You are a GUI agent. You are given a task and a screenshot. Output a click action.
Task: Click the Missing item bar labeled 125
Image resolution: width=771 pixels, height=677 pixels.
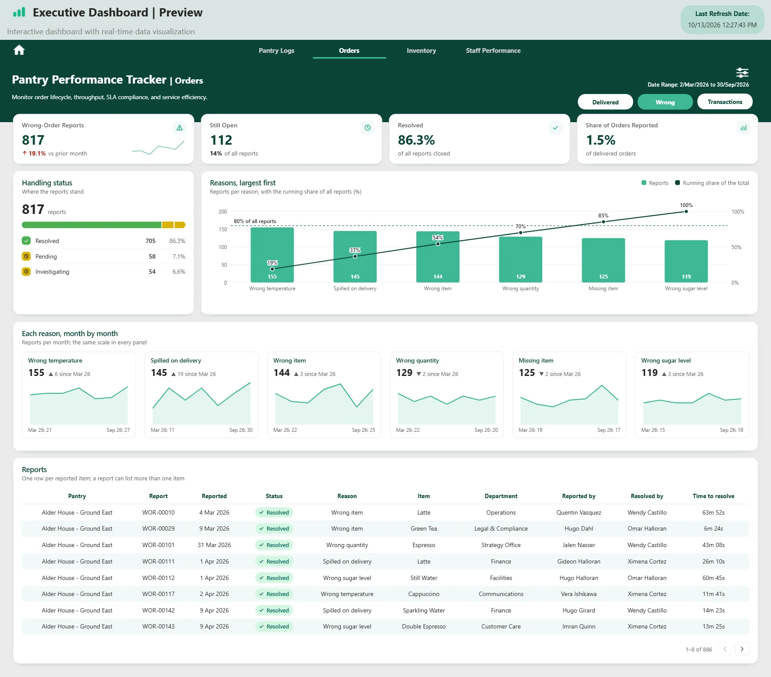click(603, 260)
